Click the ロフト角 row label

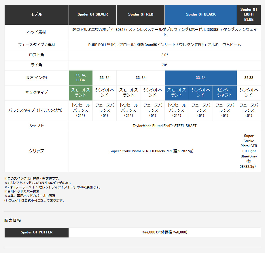point(37,55)
